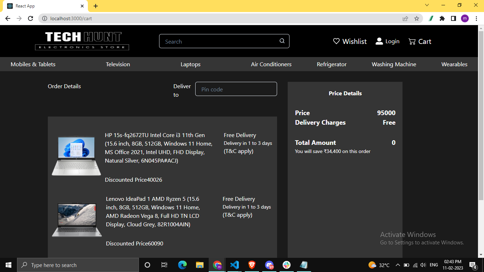Image resolution: width=484 pixels, height=272 pixels.
Task: Click the Login person icon
Action: (379, 41)
